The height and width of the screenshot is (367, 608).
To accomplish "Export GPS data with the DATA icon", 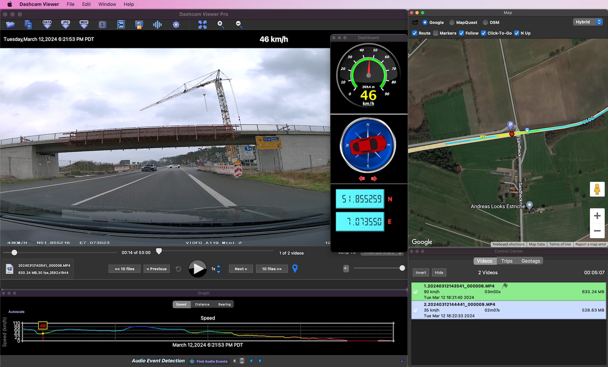I will pyautogui.click(x=47, y=25).
